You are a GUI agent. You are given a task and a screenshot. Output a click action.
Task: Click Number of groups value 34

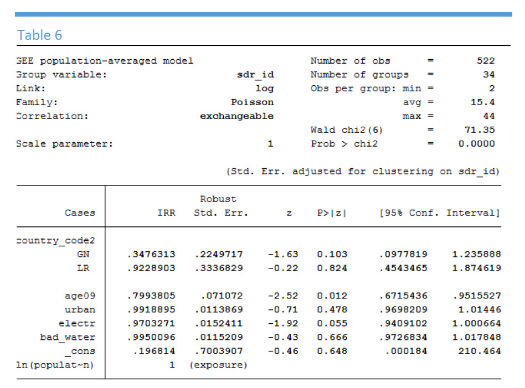(x=489, y=74)
